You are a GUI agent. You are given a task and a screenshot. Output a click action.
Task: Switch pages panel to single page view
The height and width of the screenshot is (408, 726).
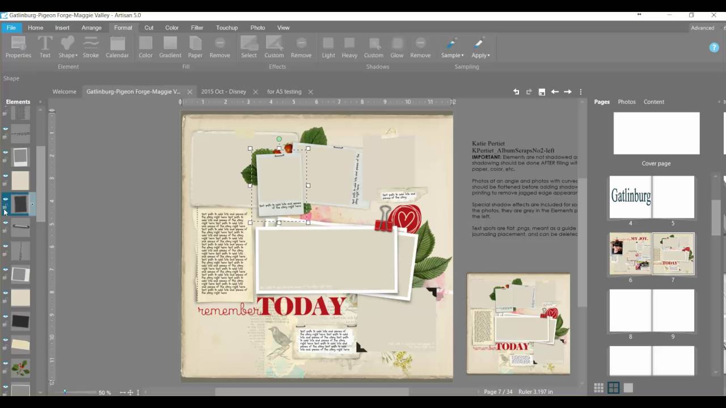coord(628,388)
